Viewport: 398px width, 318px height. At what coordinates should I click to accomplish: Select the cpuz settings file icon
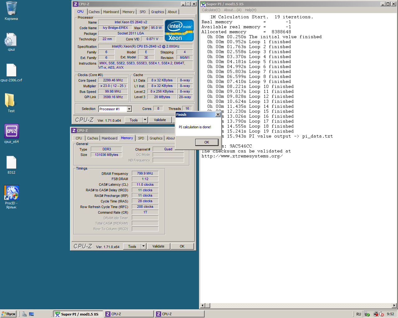click(10, 40)
